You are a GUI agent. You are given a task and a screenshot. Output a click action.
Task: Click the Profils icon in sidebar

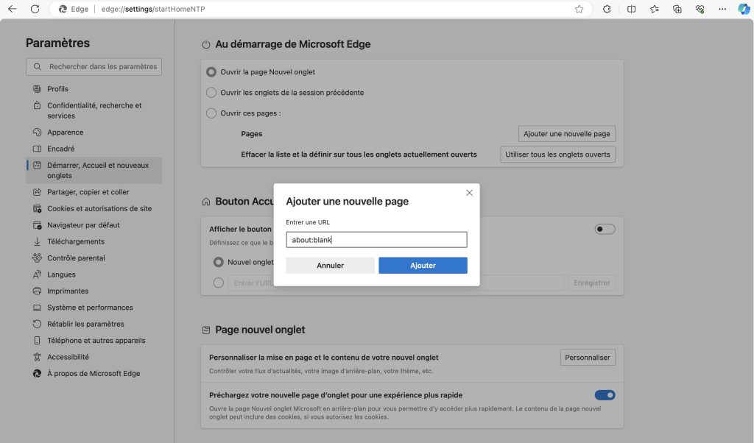37,89
